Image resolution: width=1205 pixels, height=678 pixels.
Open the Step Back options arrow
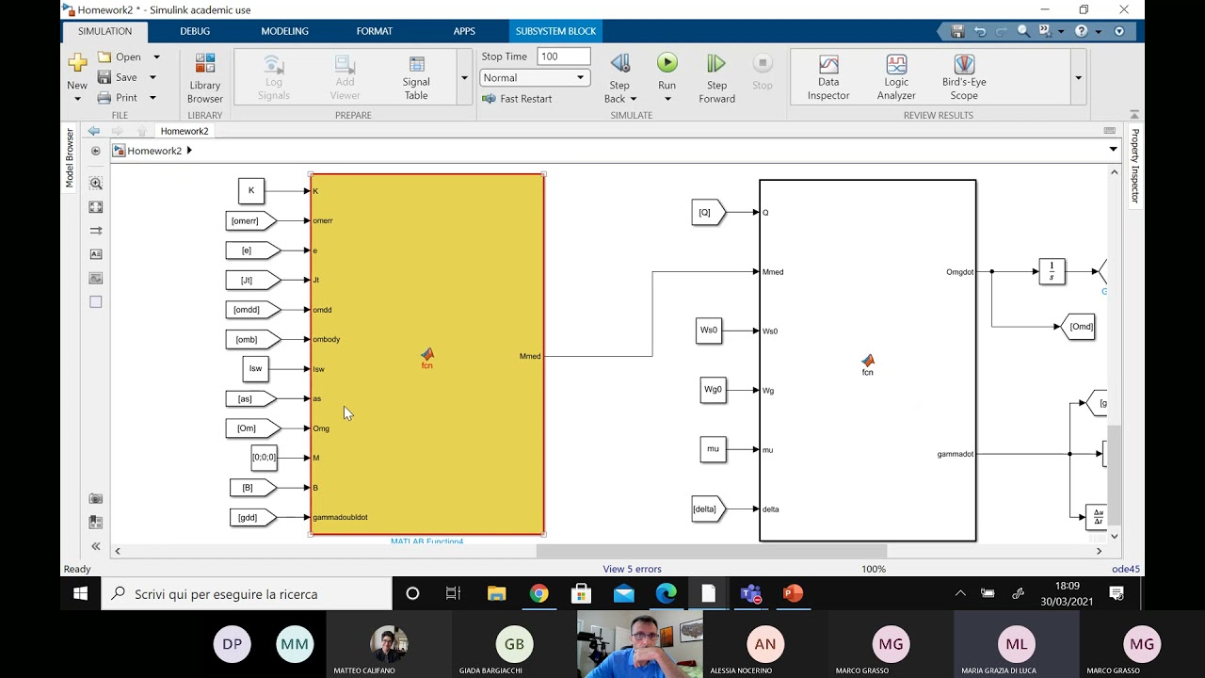633,99
